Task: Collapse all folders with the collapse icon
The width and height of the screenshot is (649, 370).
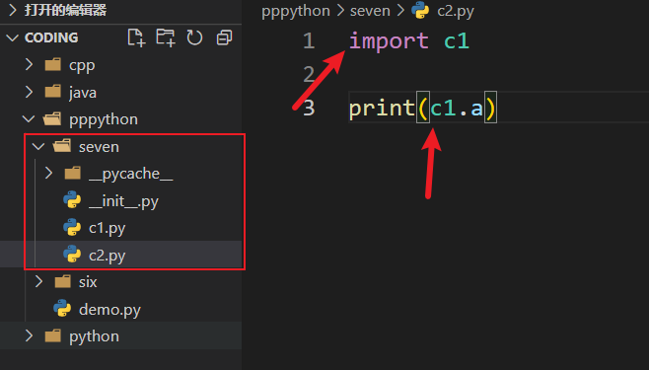Action: coord(224,37)
